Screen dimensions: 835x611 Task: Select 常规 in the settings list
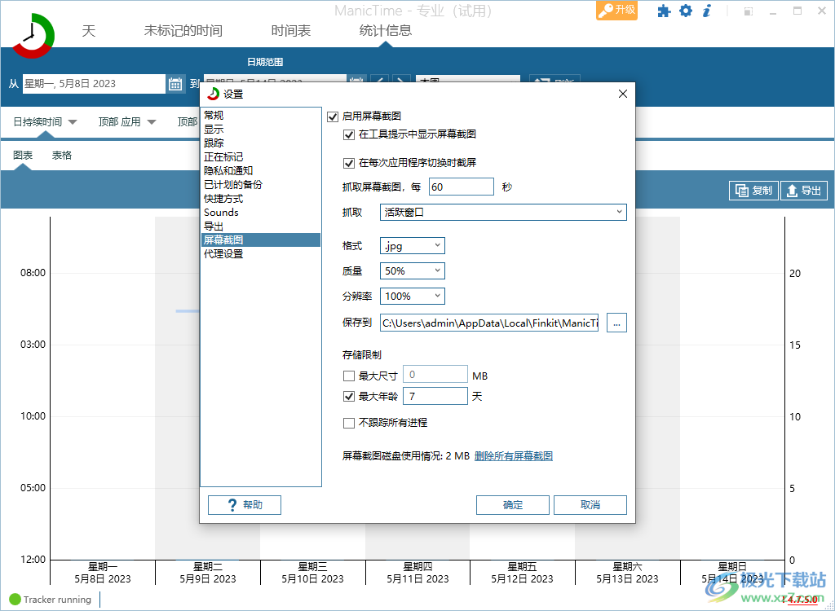261,116
